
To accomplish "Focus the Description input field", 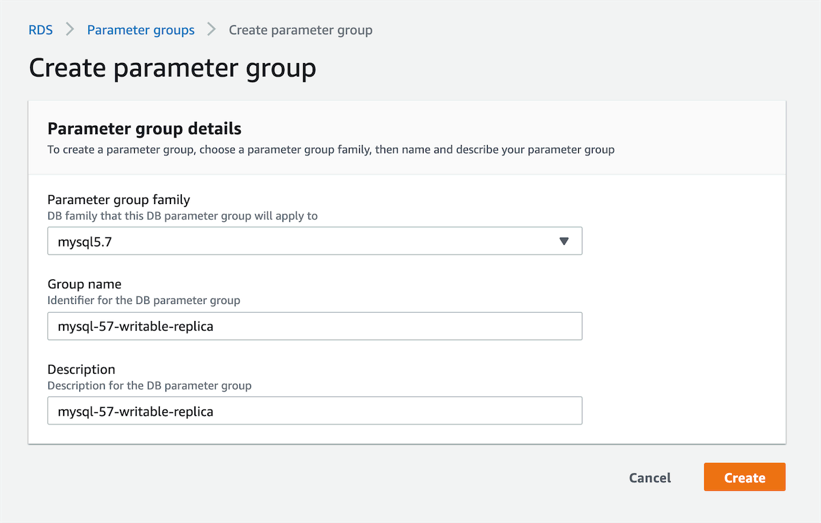I will [314, 411].
